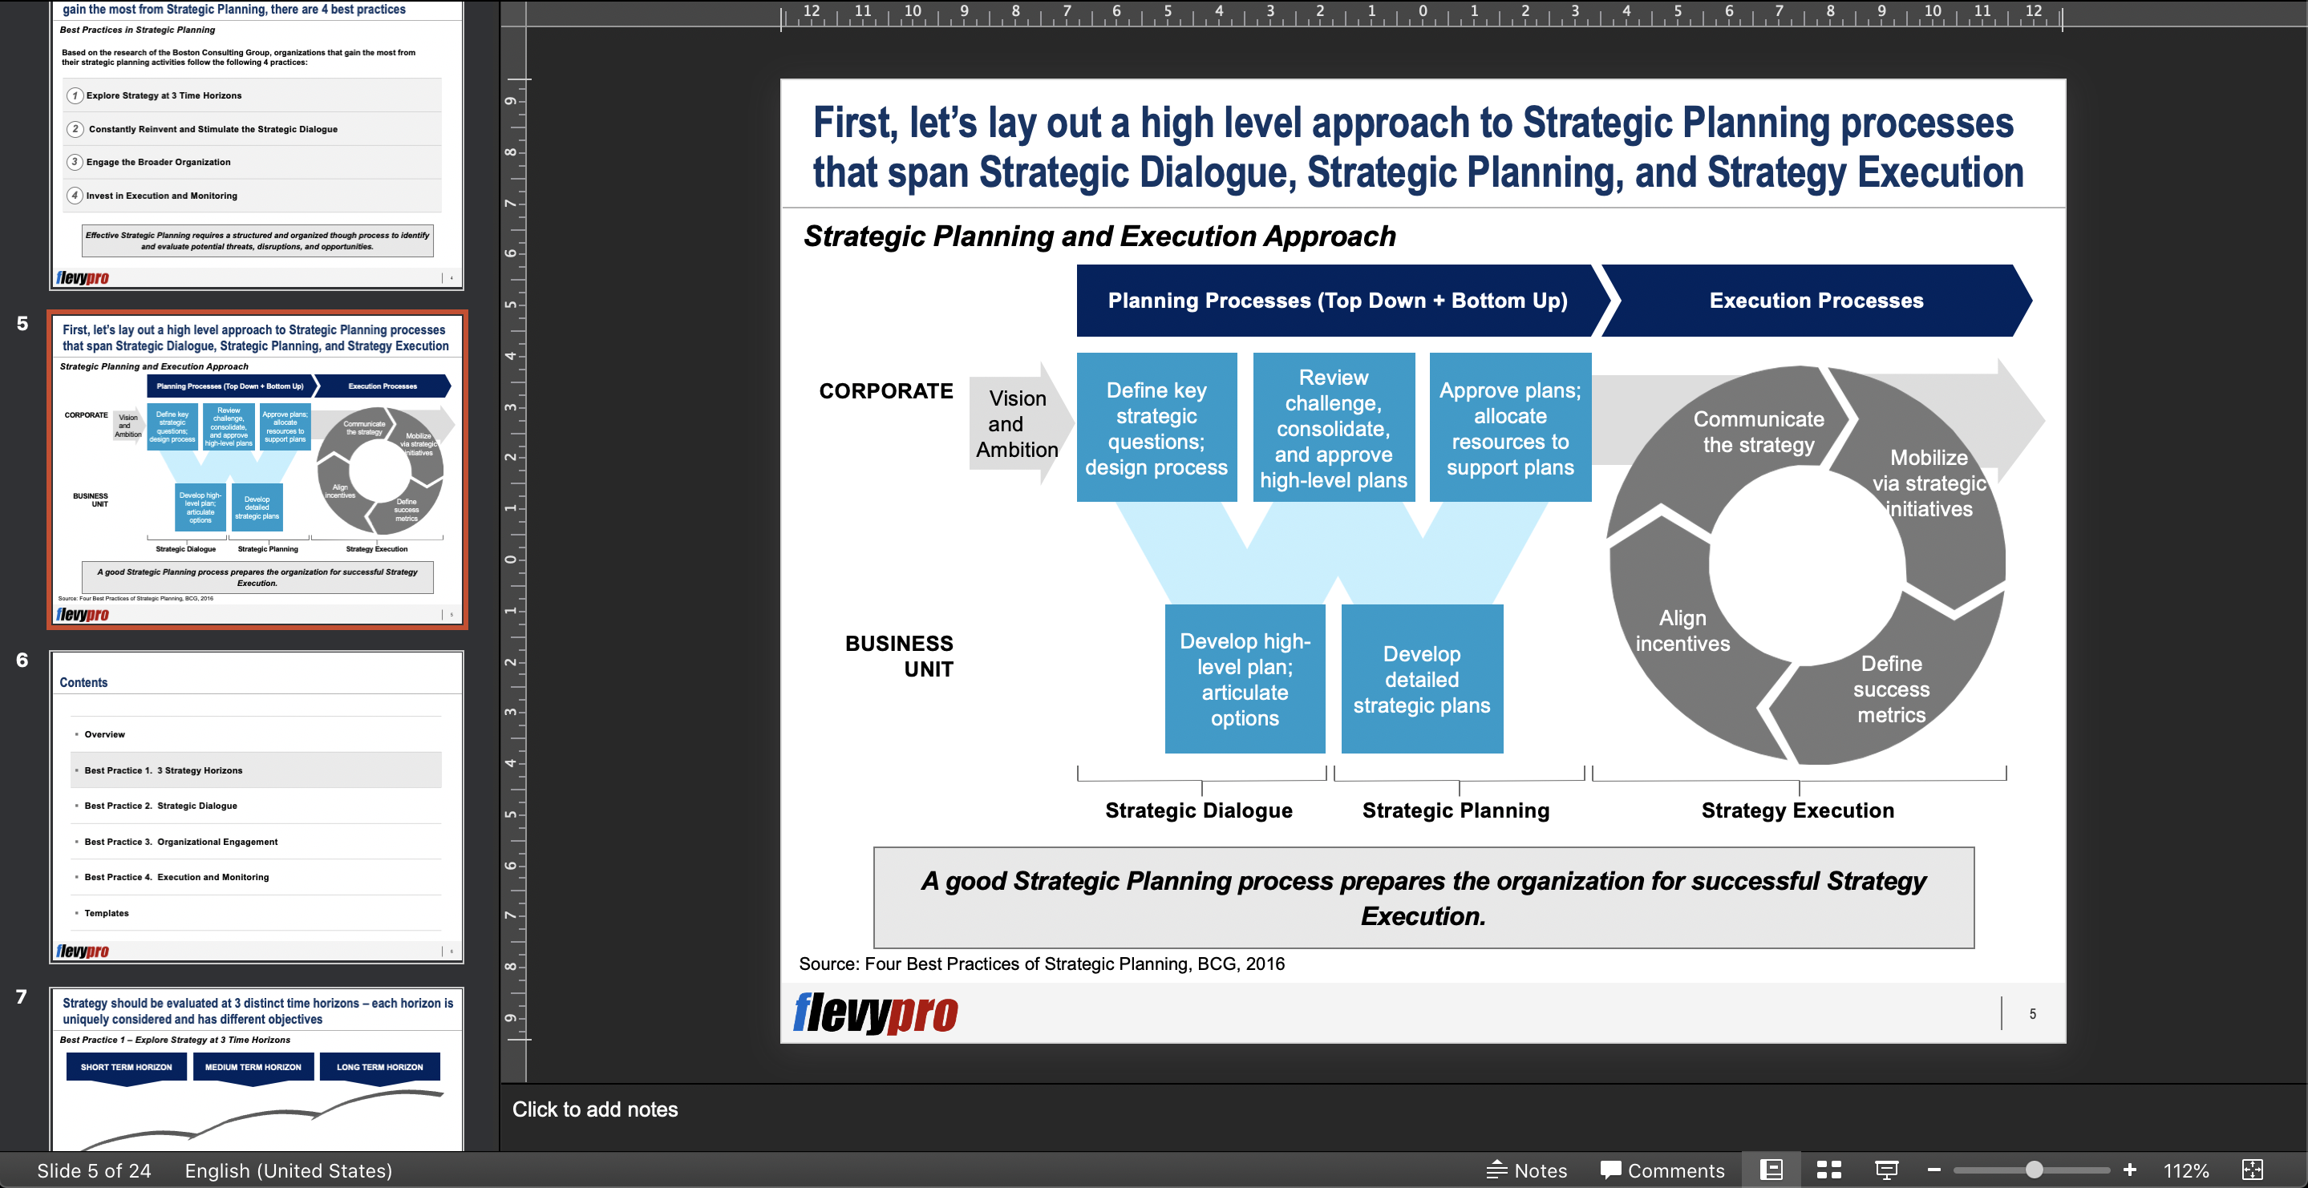Select the Strategic Dialogue label
This screenshot has height=1188, width=2308.
(x=1198, y=810)
